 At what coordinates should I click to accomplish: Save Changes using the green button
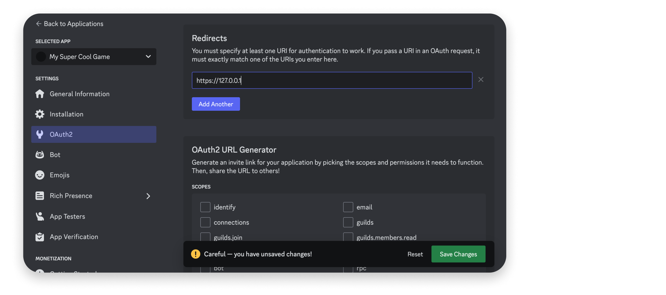pos(458,254)
